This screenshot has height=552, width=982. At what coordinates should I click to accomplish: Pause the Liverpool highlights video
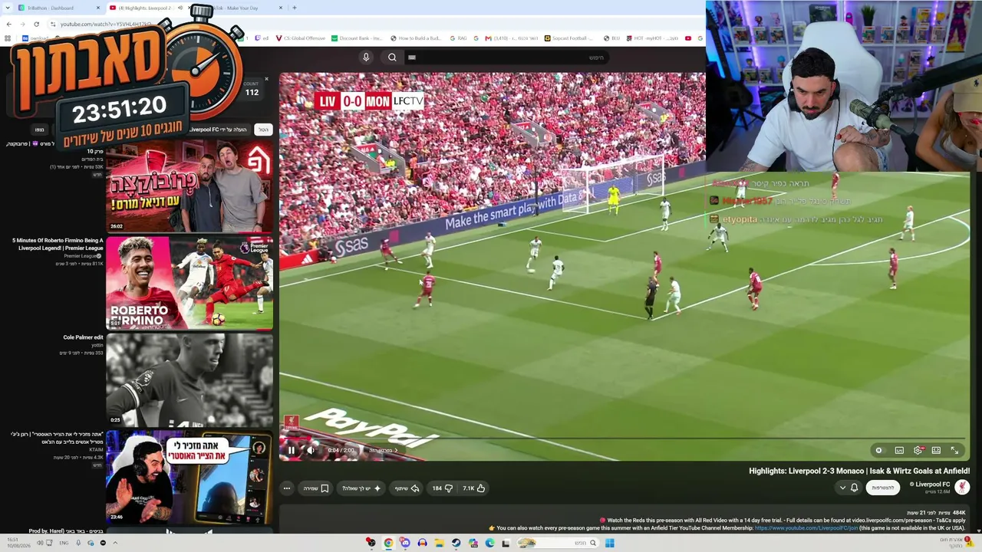click(292, 450)
